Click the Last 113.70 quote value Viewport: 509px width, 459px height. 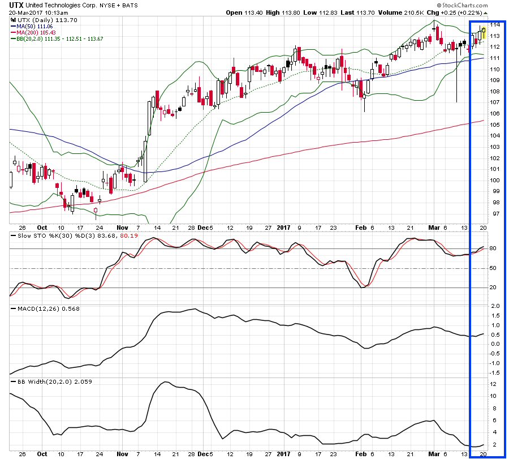pyautogui.click(x=357, y=12)
